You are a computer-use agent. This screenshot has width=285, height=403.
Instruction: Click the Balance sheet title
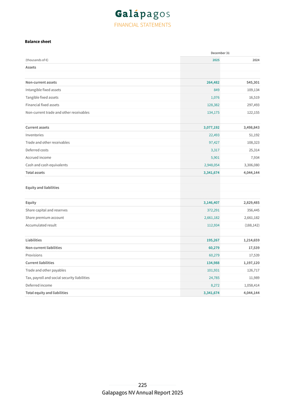pyautogui.click(x=38, y=42)
